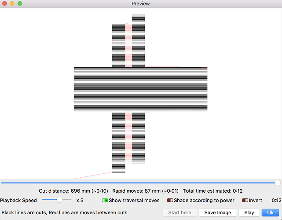The image size is (282, 220).
Task: Click the Save Image button
Action: tap(218, 213)
